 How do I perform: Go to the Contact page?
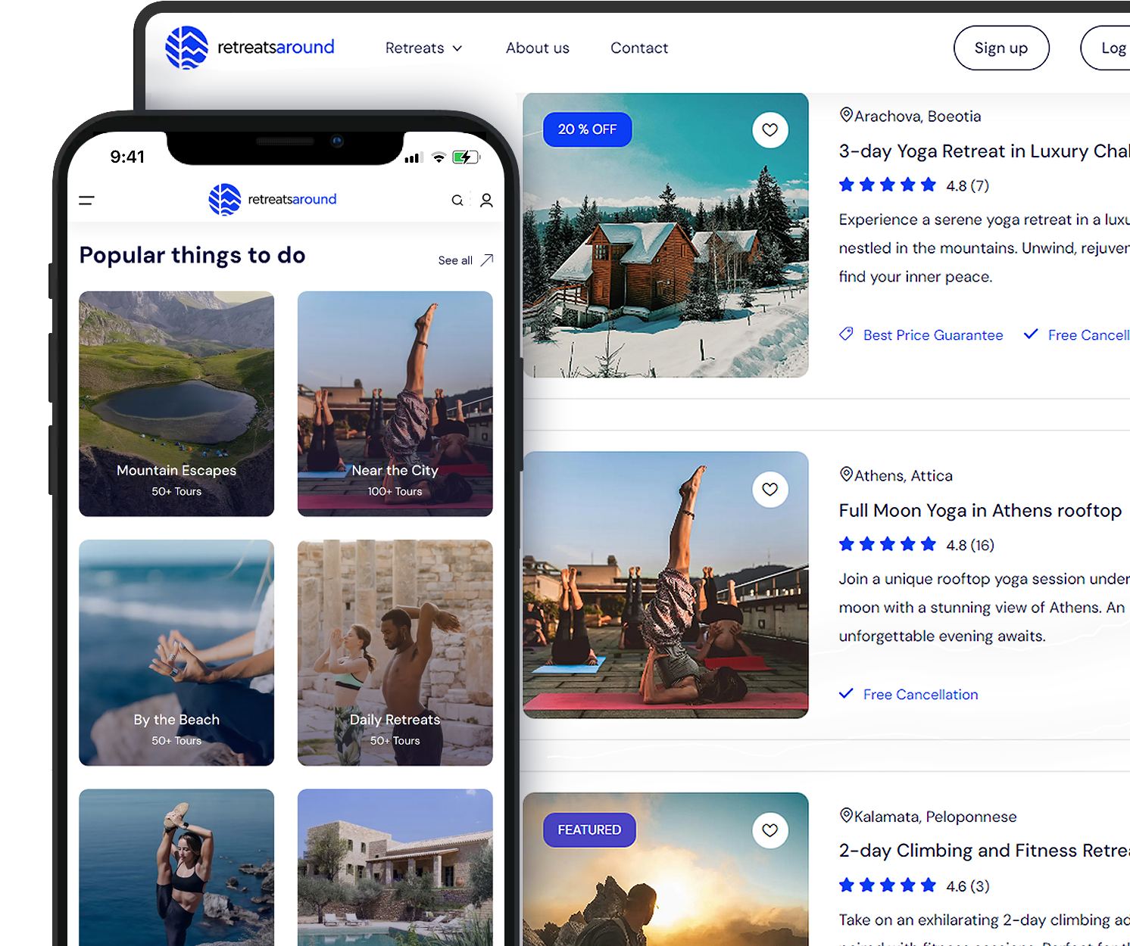point(639,48)
